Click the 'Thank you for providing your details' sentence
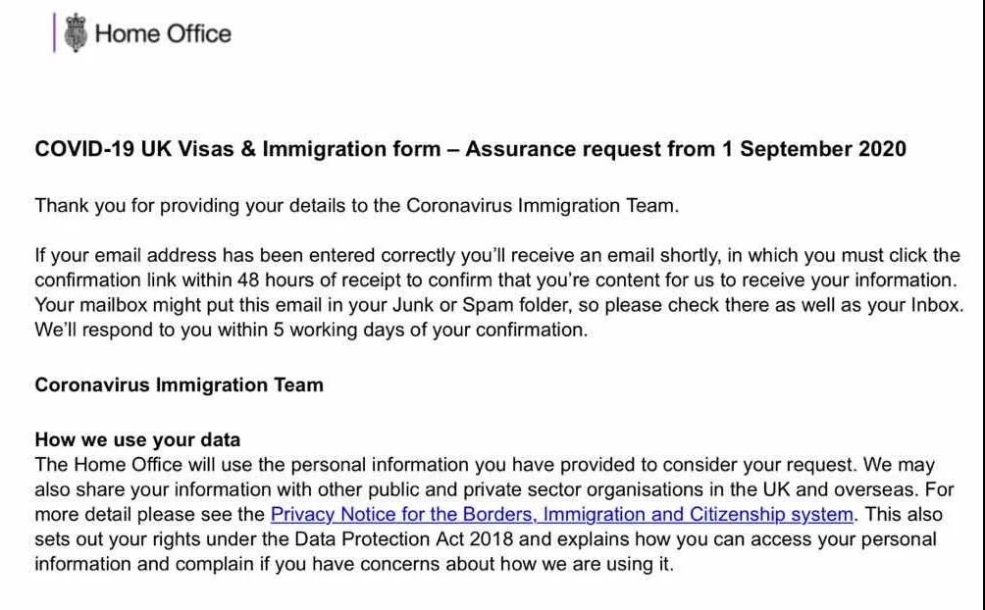985x610 pixels. [216, 206]
